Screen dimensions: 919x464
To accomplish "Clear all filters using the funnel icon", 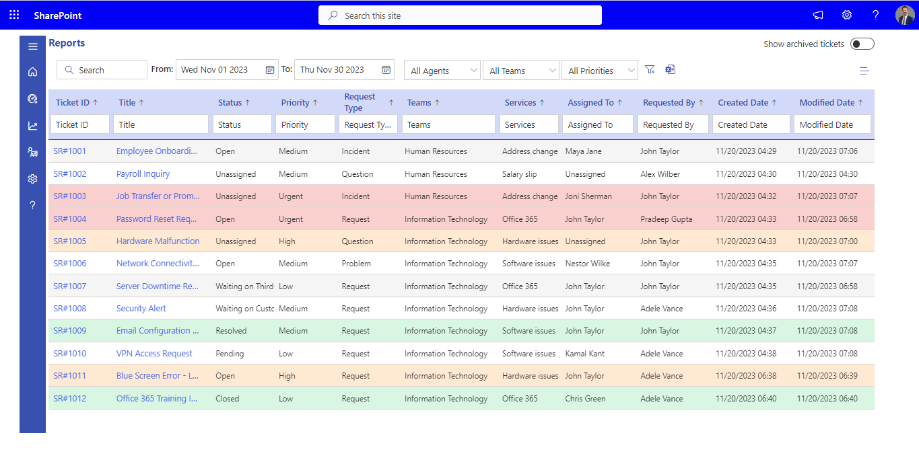I will click(x=649, y=69).
